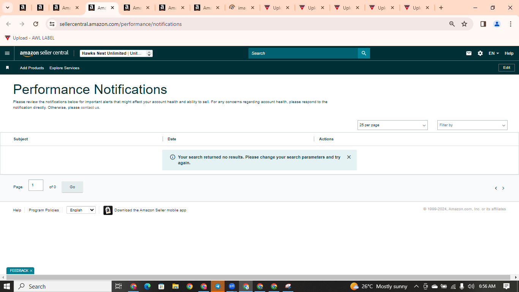Expand the Hawks Nest Unlimited account switcher
The width and height of the screenshot is (519, 292).
click(x=116, y=53)
